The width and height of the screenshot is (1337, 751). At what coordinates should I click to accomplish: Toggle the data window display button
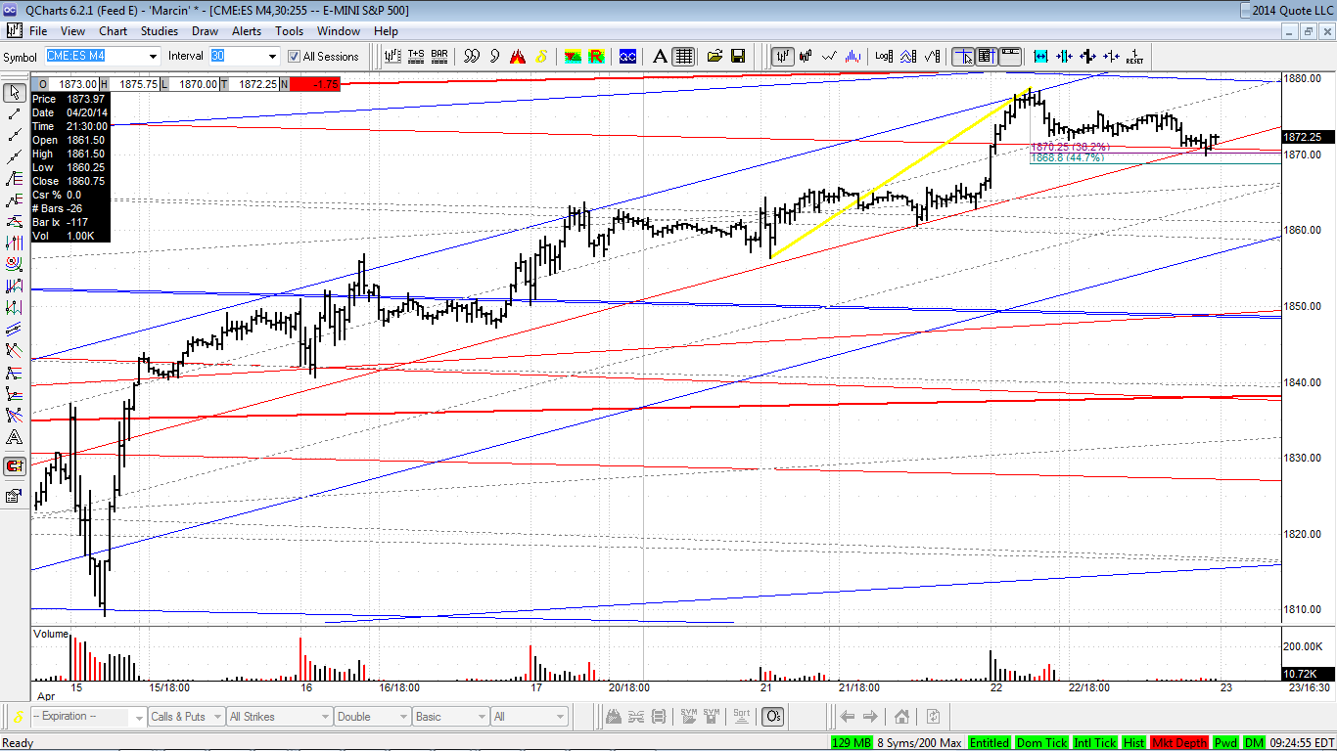(987, 56)
